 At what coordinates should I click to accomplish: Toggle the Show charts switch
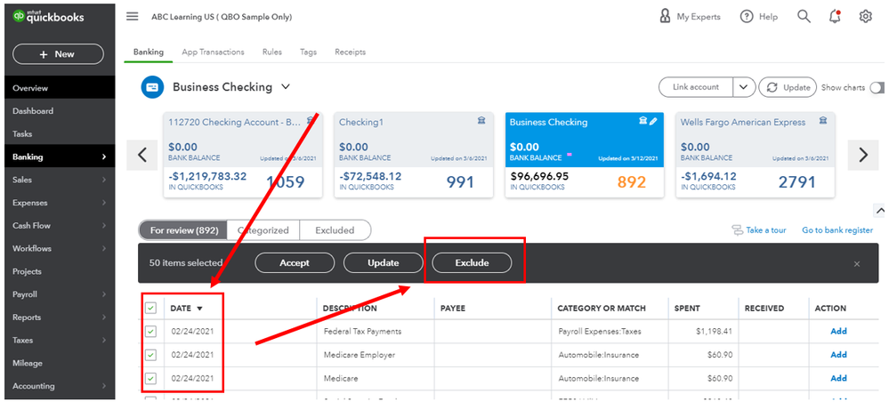pyautogui.click(x=877, y=88)
